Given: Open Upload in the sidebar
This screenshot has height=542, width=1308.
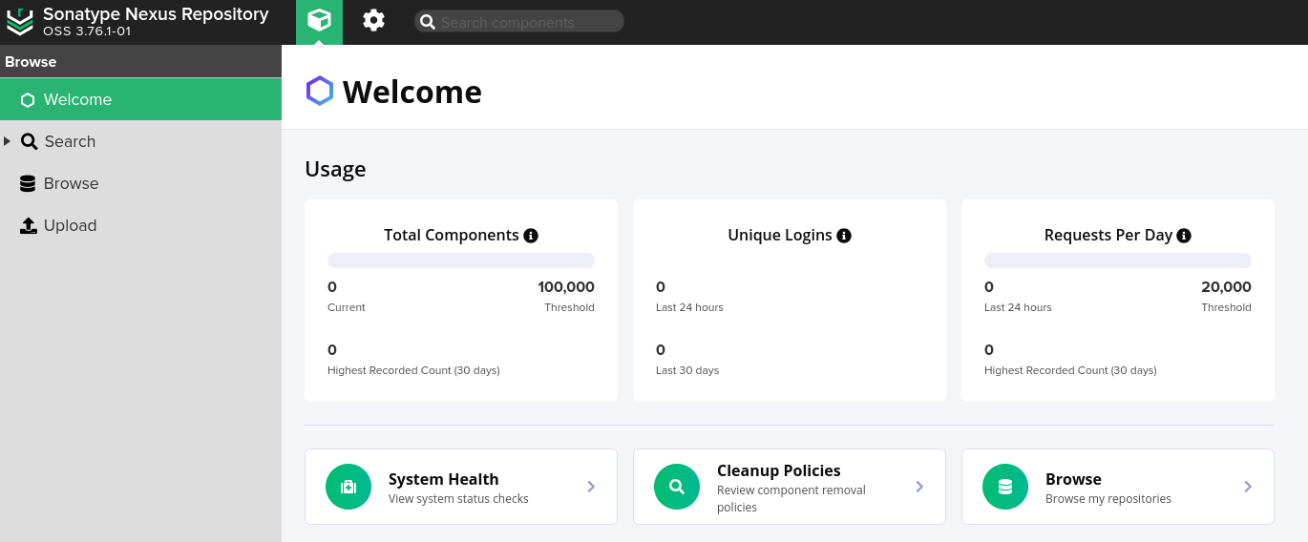Looking at the screenshot, I should [140, 225].
